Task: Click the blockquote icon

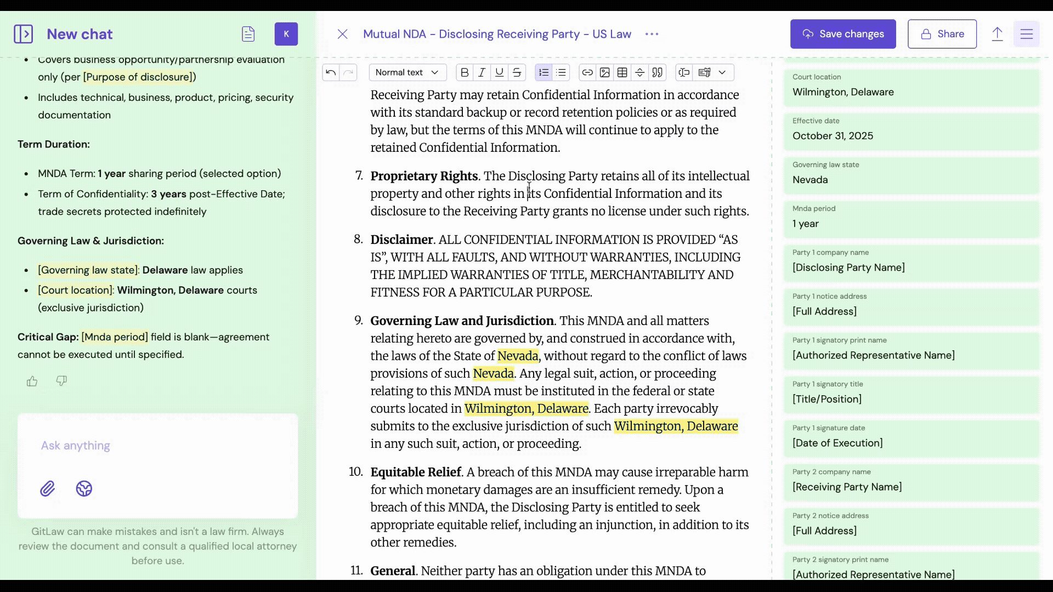Action: 658,72
